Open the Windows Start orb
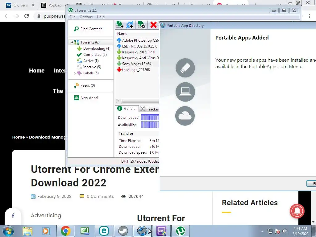Image resolution: width=316 pixels, height=237 pixels. click(x=8, y=231)
